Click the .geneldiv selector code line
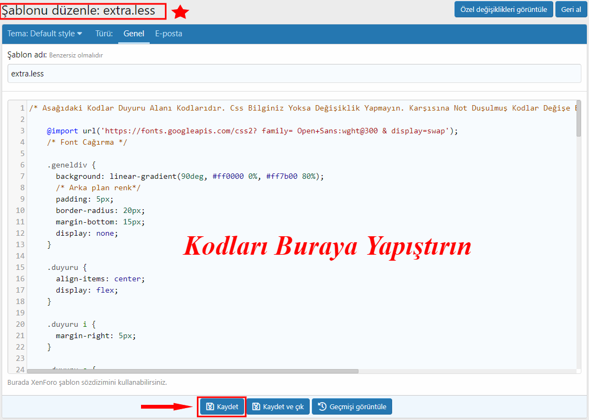The width and height of the screenshot is (589, 420). [x=71, y=165]
